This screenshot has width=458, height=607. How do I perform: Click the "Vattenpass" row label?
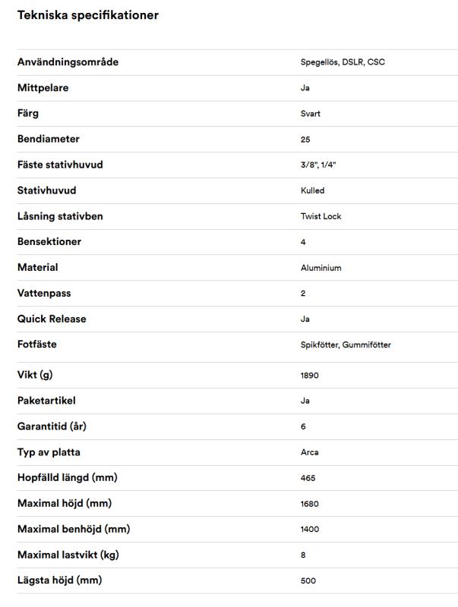click(x=44, y=294)
